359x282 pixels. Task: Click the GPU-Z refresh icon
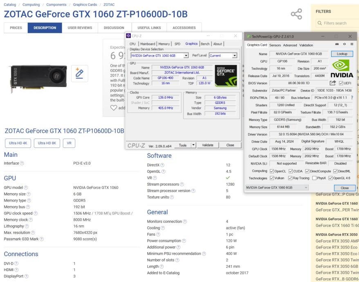[344, 44]
